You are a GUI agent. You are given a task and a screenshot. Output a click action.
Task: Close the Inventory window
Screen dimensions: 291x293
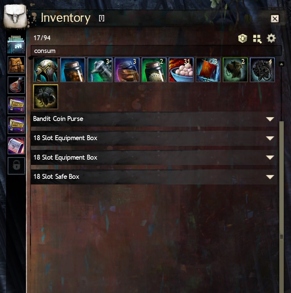coord(274,19)
